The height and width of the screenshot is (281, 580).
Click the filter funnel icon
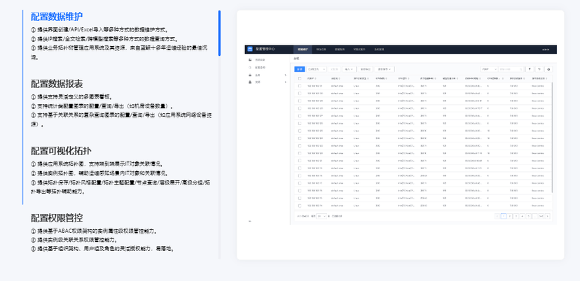pyautogui.click(x=530, y=69)
